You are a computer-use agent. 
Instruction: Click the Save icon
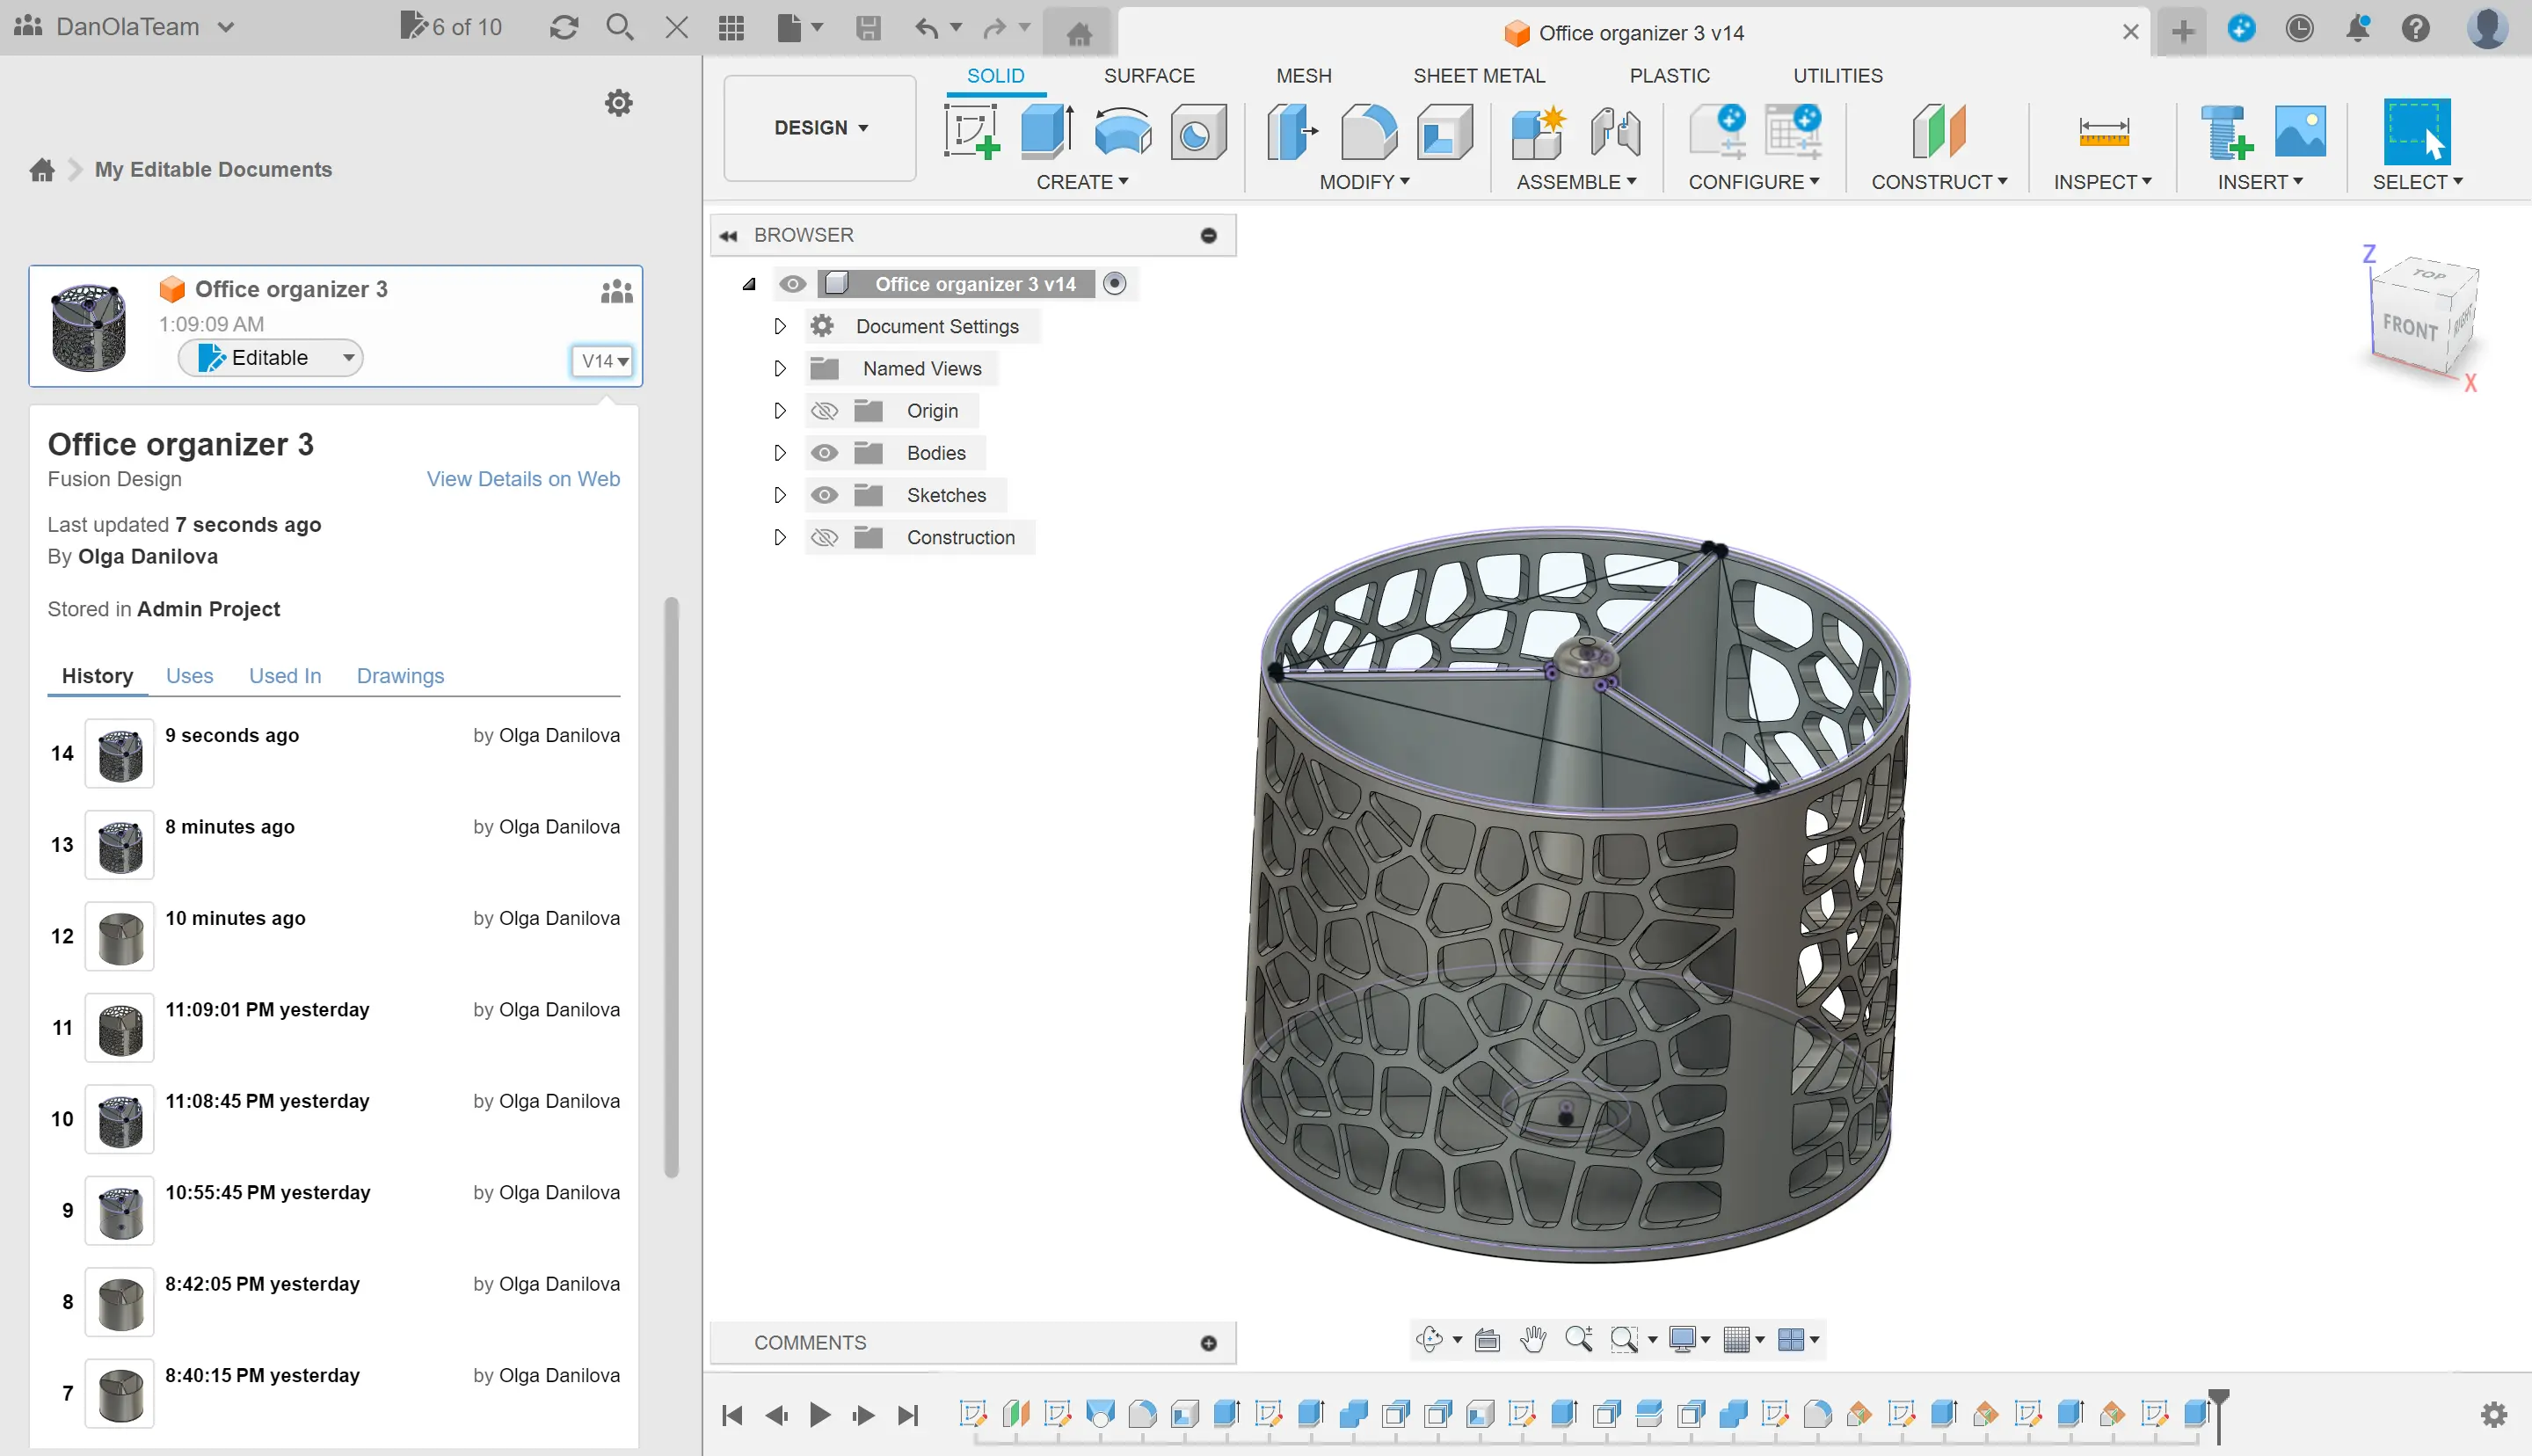tap(868, 27)
